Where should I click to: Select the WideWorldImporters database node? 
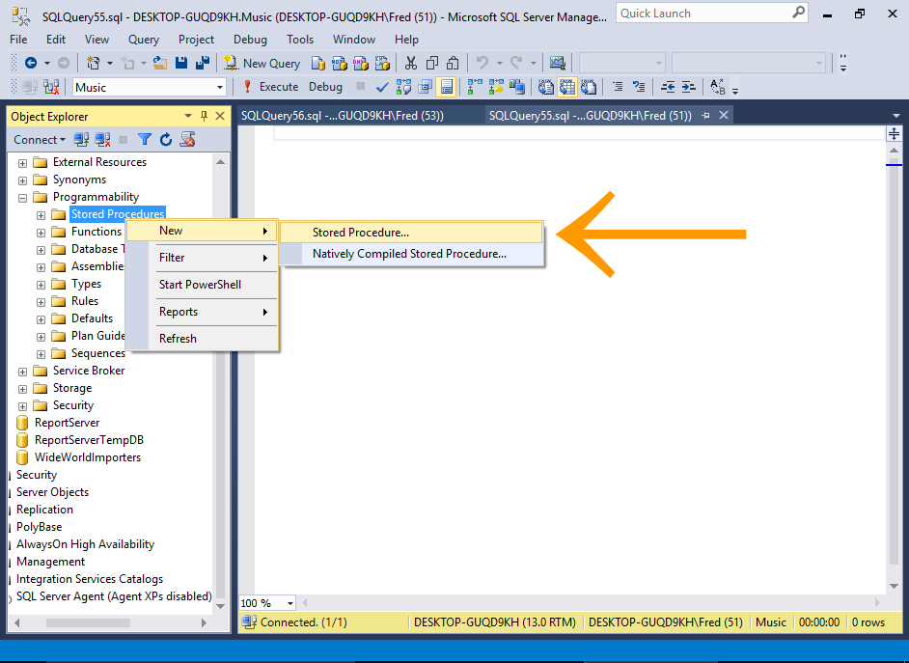87,457
